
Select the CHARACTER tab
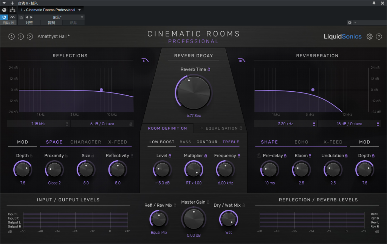(x=86, y=142)
